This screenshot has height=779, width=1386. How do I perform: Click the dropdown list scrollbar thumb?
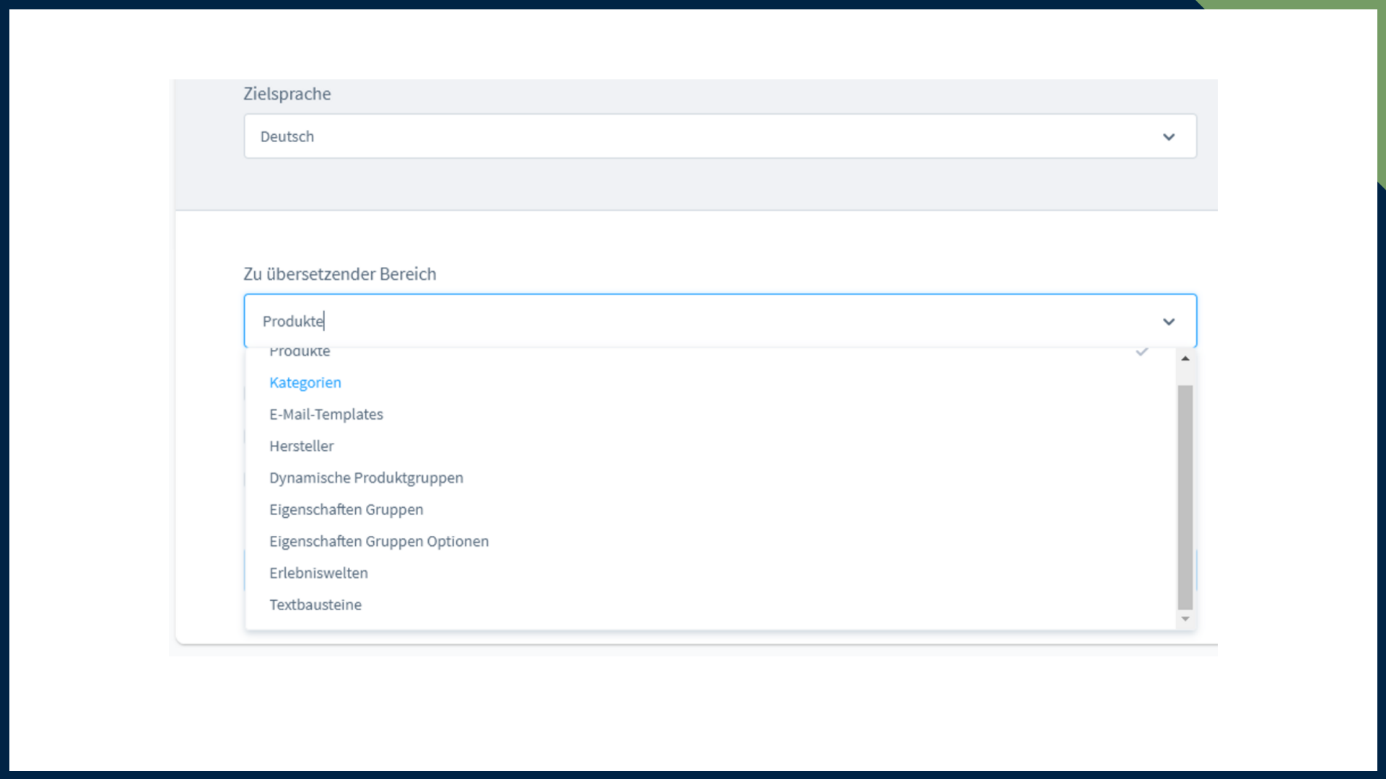click(x=1185, y=498)
